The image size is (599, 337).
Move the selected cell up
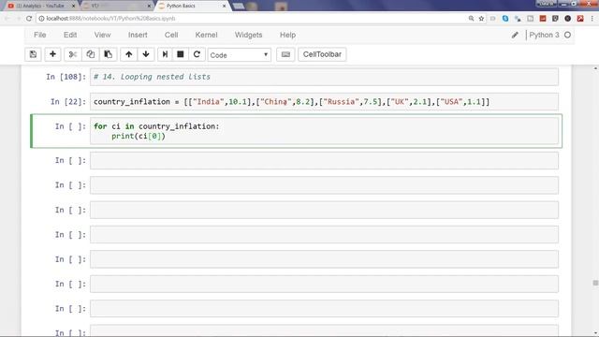click(x=129, y=54)
